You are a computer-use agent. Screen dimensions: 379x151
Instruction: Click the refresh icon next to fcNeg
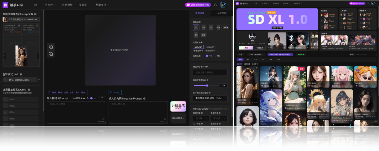click(111, 92)
